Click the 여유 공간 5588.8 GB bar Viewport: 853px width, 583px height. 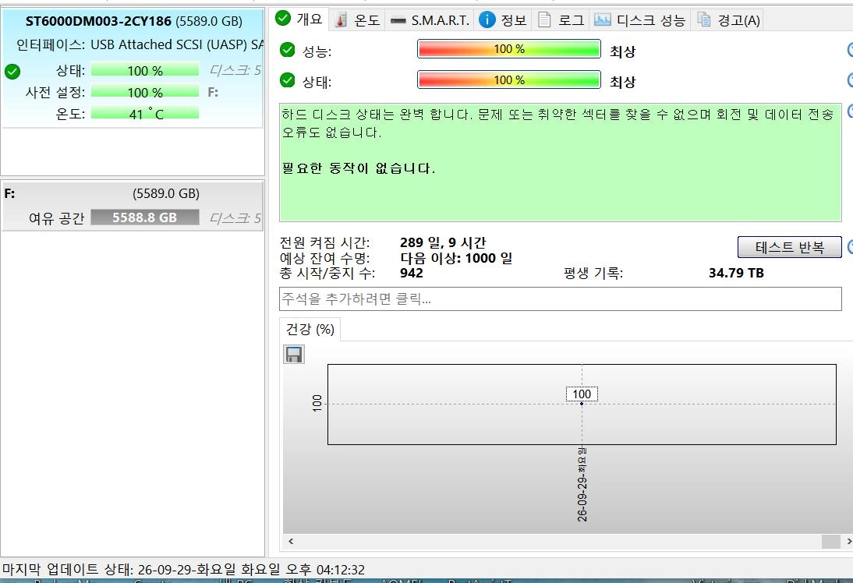(x=145, y=217)
